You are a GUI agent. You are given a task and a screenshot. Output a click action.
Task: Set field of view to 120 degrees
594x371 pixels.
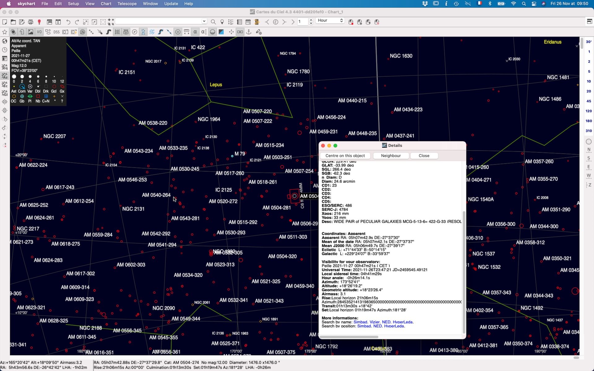[x=589, y=111]
